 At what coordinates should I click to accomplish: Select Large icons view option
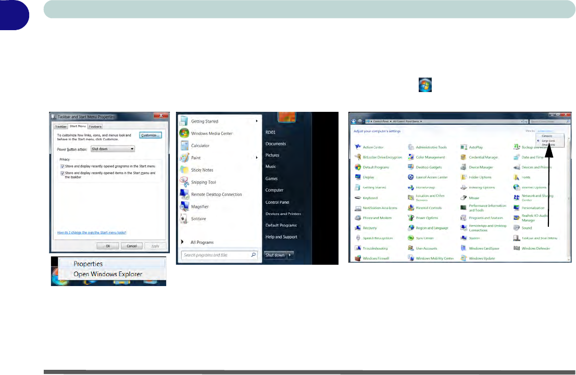click(548, 140)
